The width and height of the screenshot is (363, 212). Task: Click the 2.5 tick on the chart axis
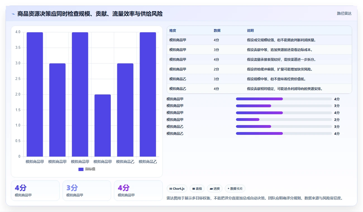[18, 79]
